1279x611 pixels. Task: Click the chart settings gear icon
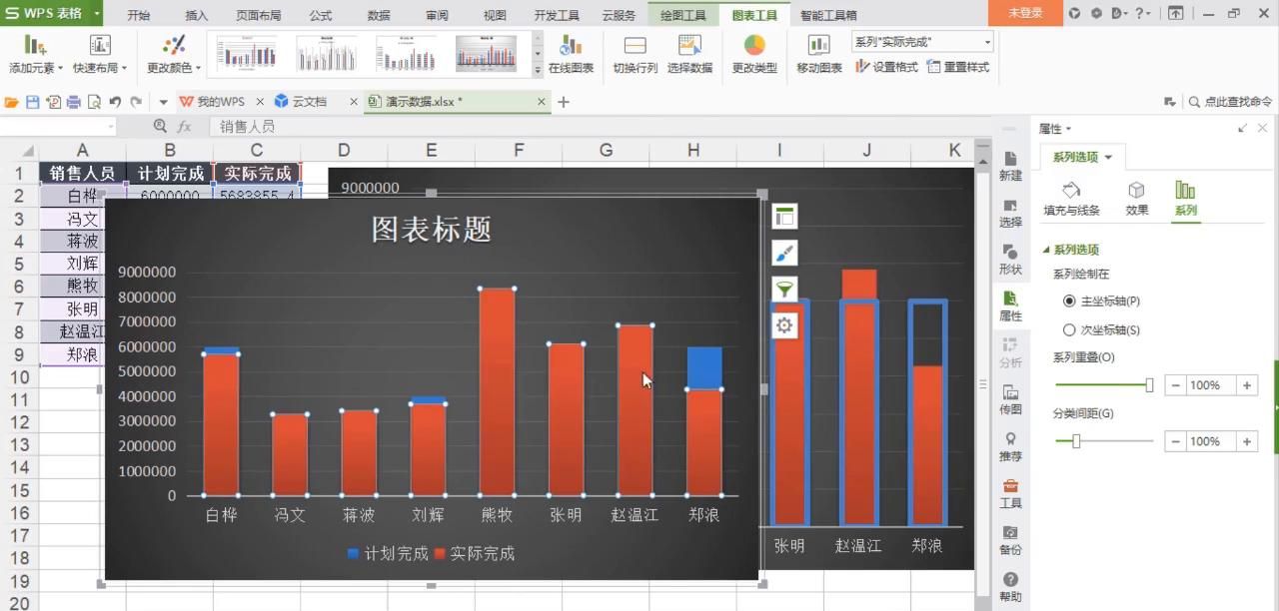point(784,324)
